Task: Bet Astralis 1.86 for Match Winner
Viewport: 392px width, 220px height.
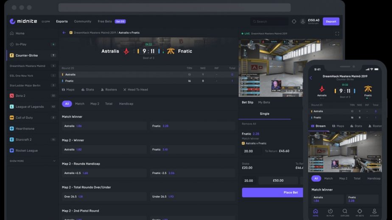Action: coord(104,126)
